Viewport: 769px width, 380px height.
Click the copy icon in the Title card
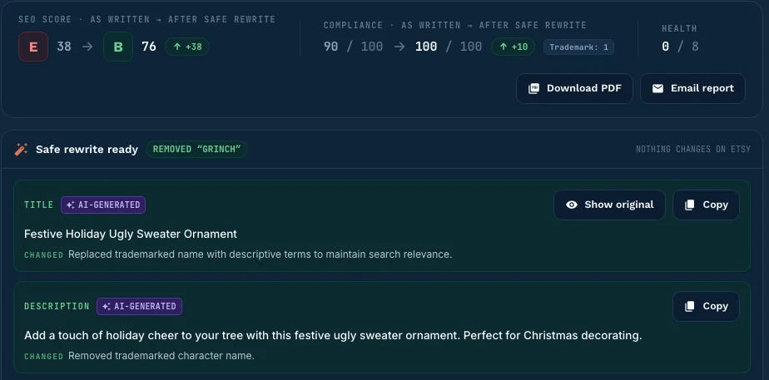[x=690, y=205]
